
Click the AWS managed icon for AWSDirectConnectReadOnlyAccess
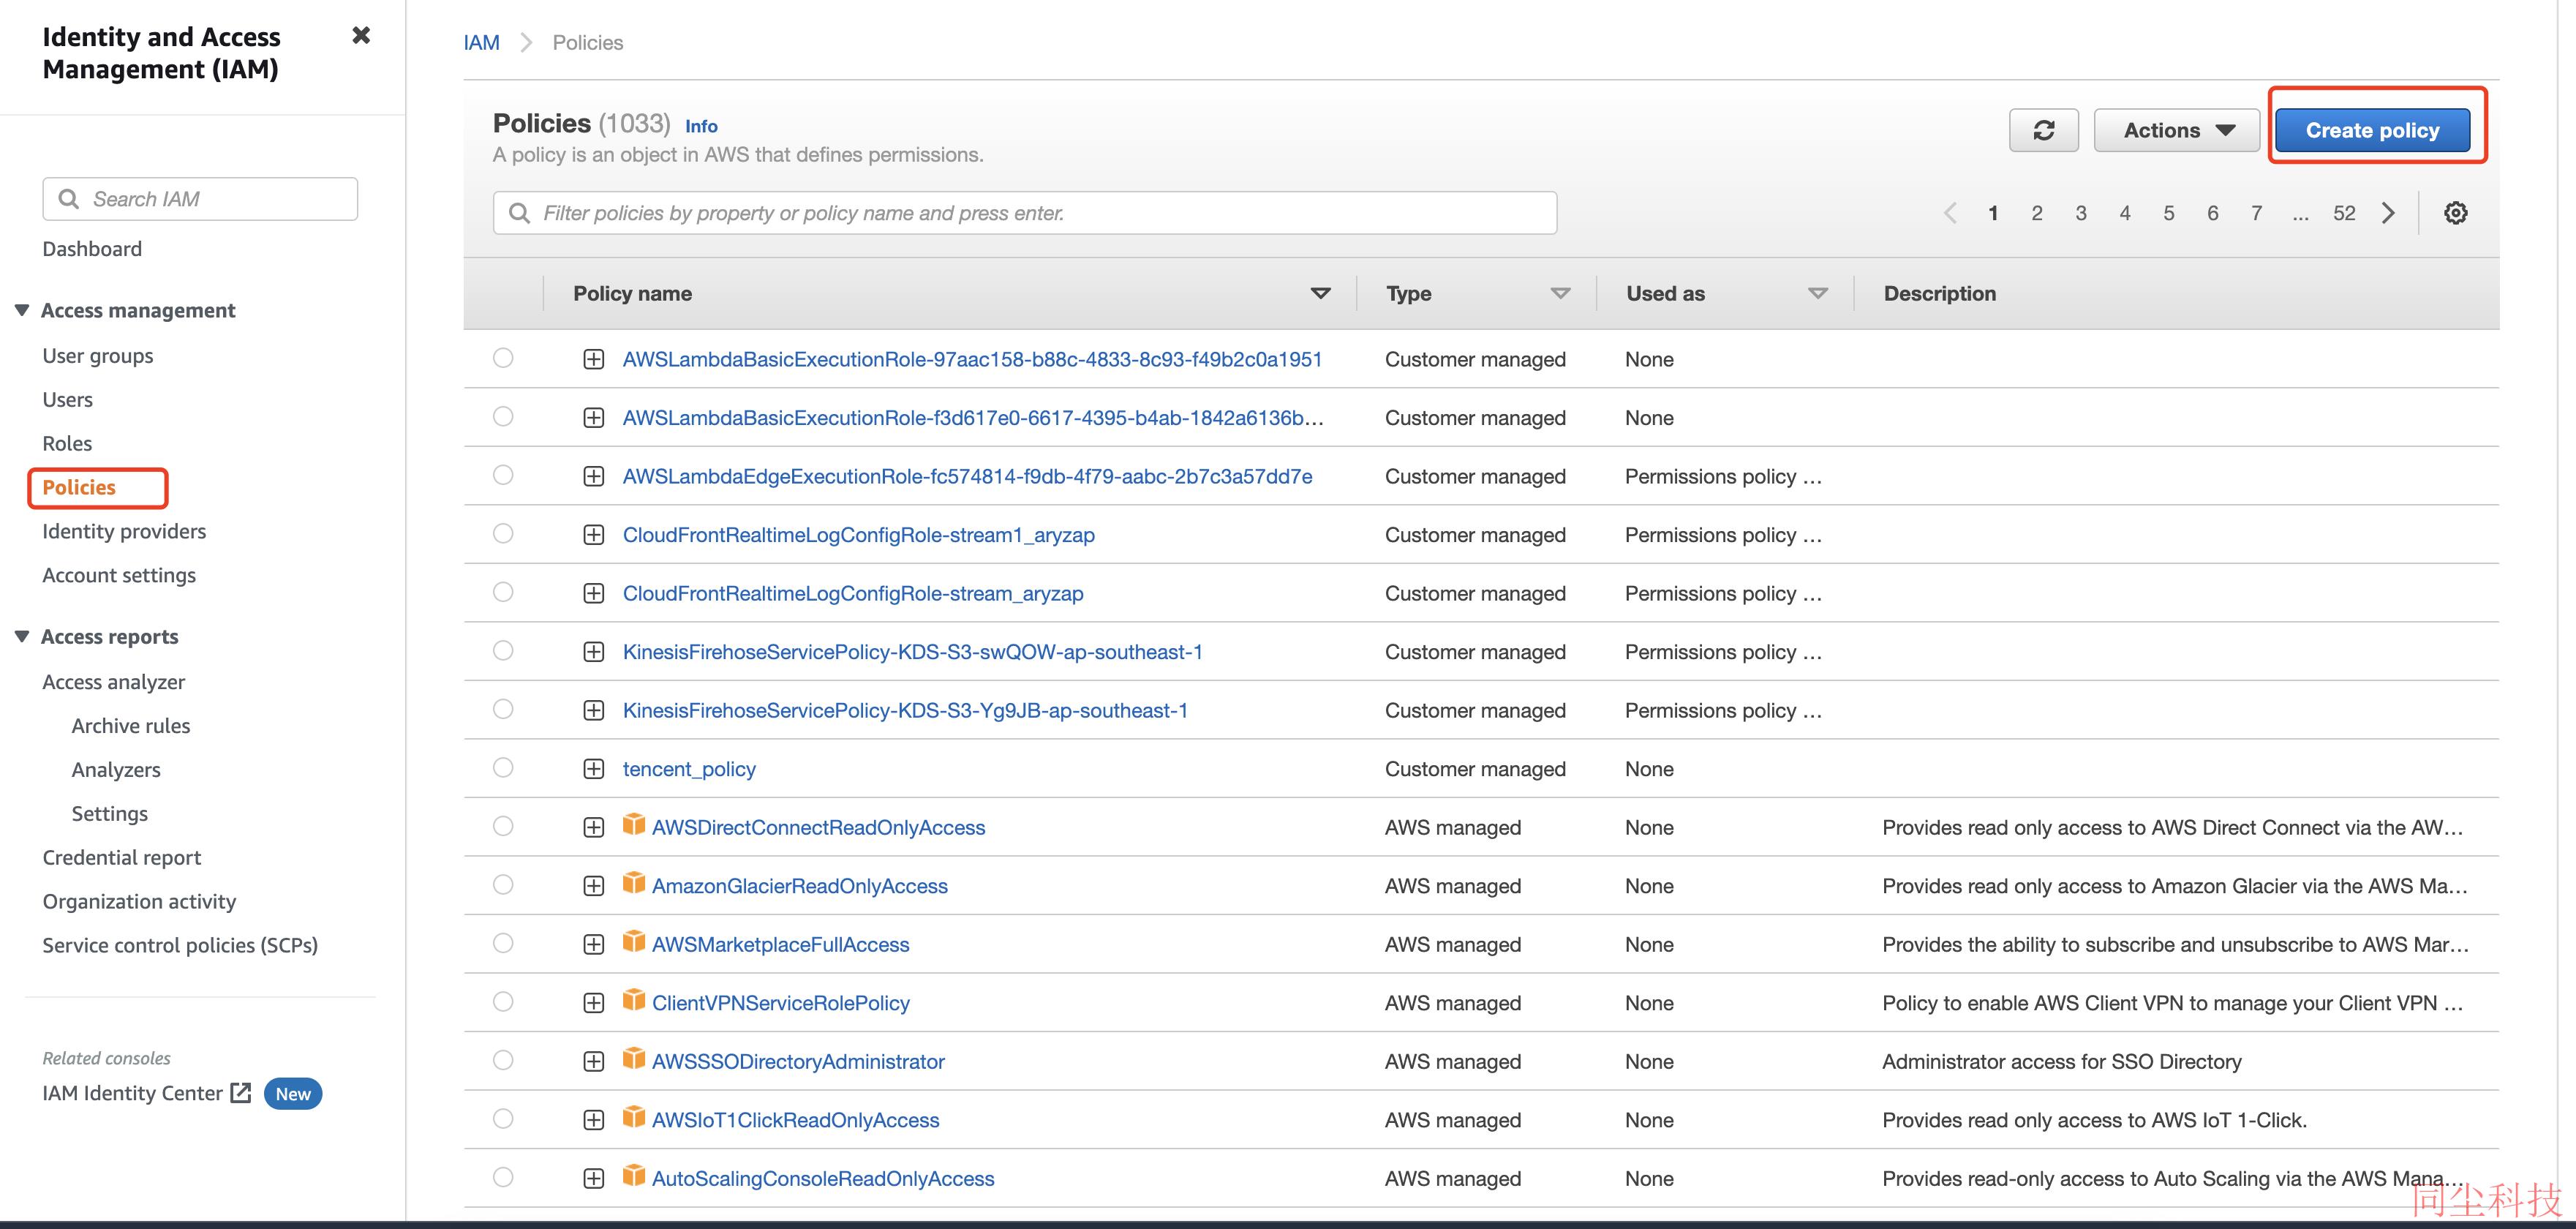click(x=633, y=824)
